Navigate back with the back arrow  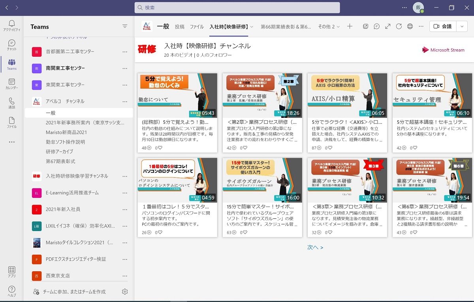click(7, 7)
